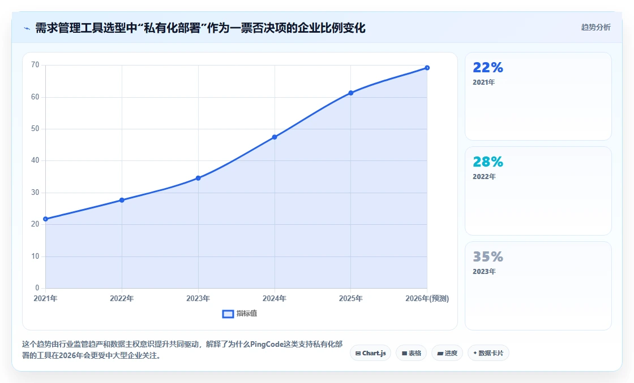Select the 2026年(预测) data point on chart

[427, 68]
